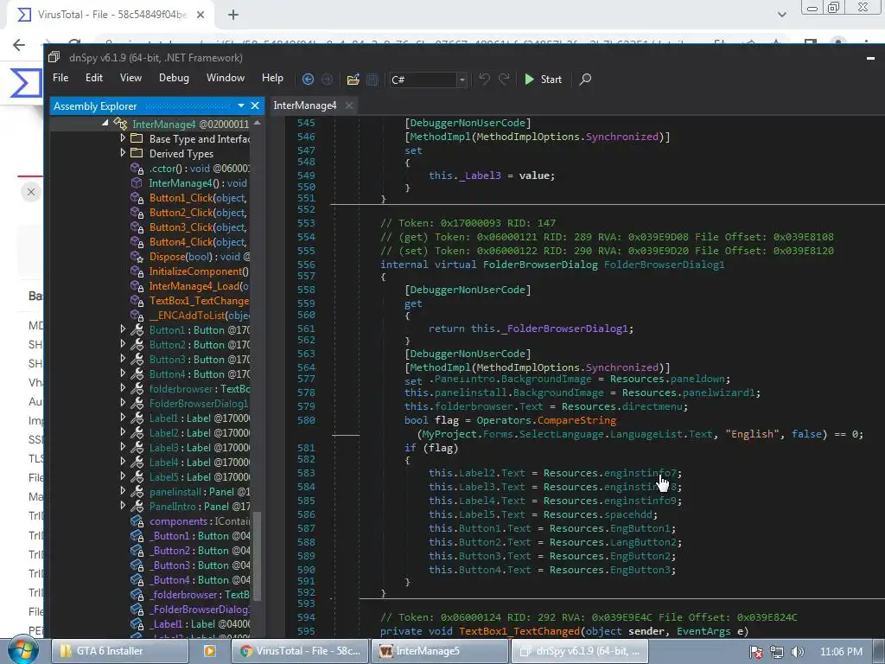Open the Assembly Explorer panel options arrow
The image size is (885, 664).
[x=241, y=105]
